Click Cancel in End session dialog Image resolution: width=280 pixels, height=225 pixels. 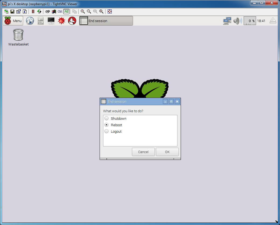coord(143,152)
